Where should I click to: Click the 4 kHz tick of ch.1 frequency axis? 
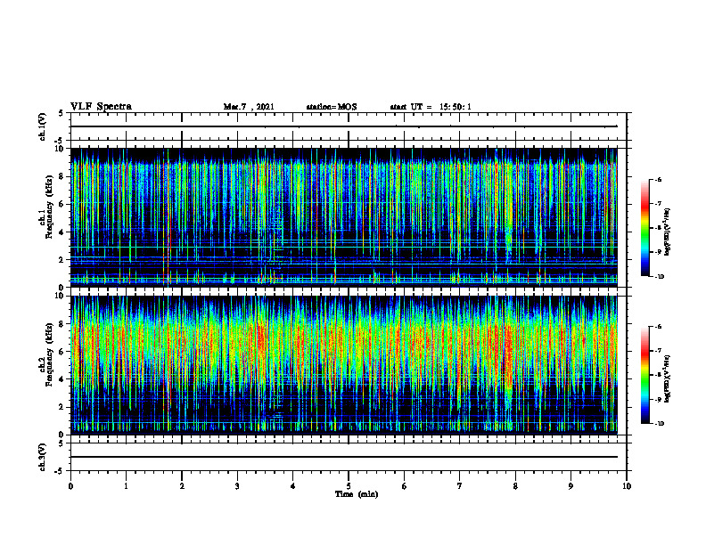[62, 232]
